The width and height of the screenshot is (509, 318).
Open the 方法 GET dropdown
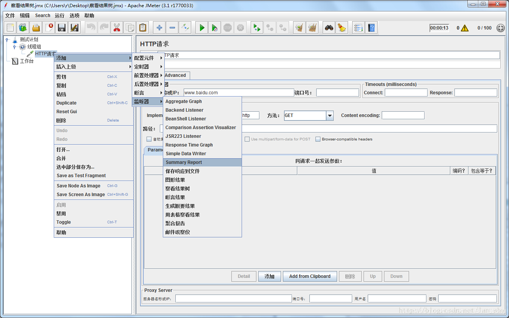(329, 115)
